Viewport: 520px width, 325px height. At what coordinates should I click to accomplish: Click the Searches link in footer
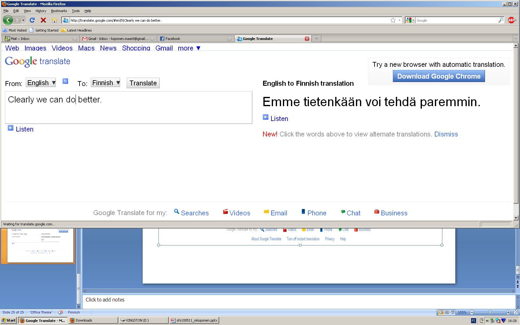coord(195,213)
